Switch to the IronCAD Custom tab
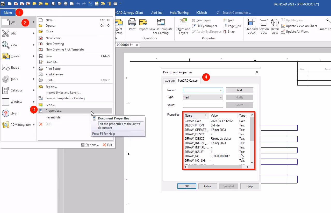Viewport: 331px width, 213px height. click(188, 81)
